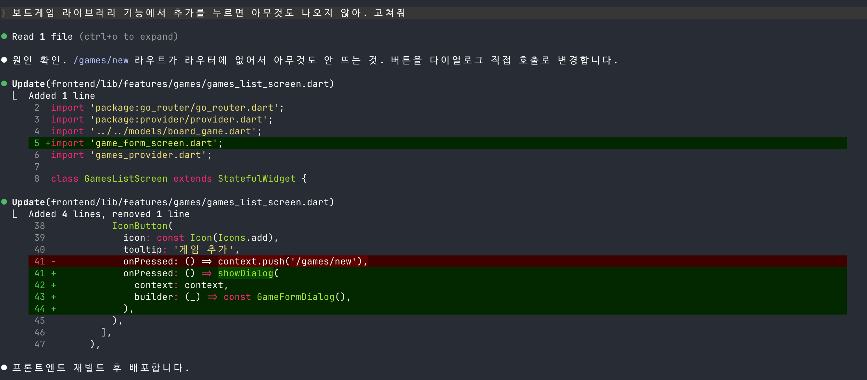Click the /games/new route link text

coord(101,60)
